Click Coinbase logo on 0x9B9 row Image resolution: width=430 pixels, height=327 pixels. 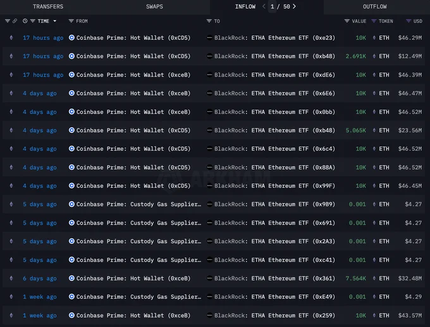click(x=71, y=204)
